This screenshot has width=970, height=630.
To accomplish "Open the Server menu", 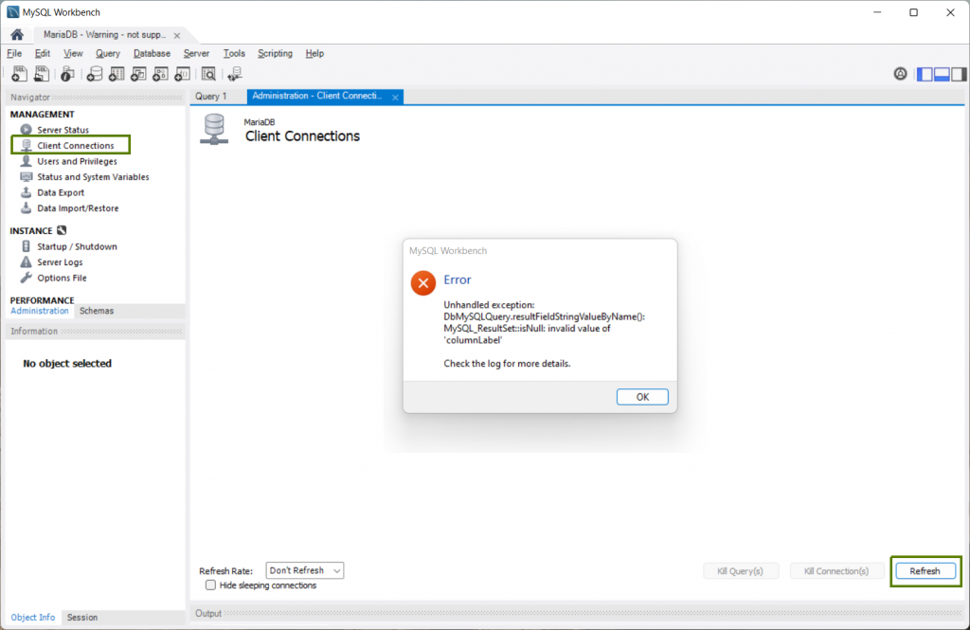I will point(196,53).
